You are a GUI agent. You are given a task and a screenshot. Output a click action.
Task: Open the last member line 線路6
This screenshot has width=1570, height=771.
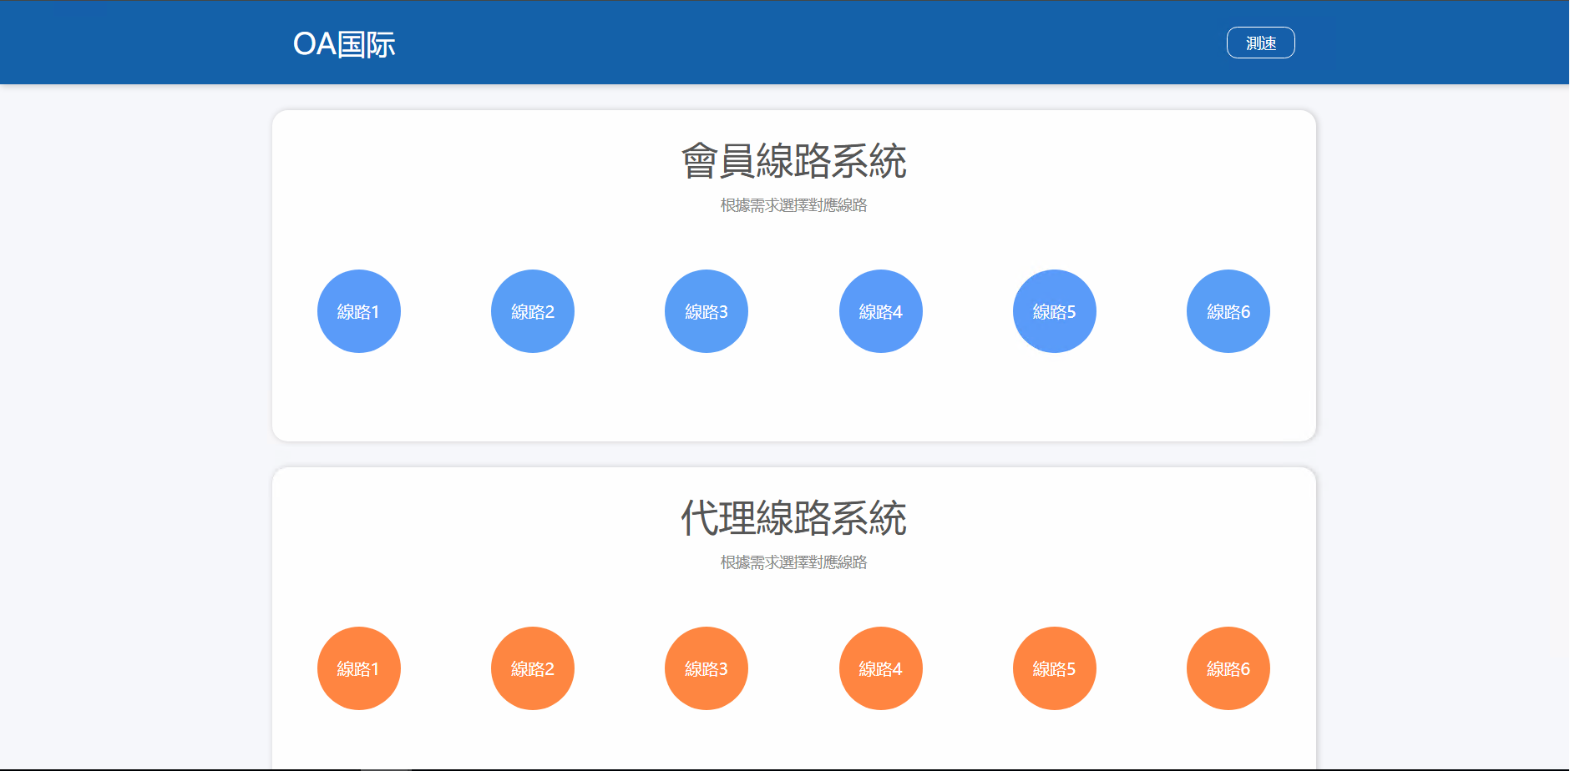click(1228, 310)
